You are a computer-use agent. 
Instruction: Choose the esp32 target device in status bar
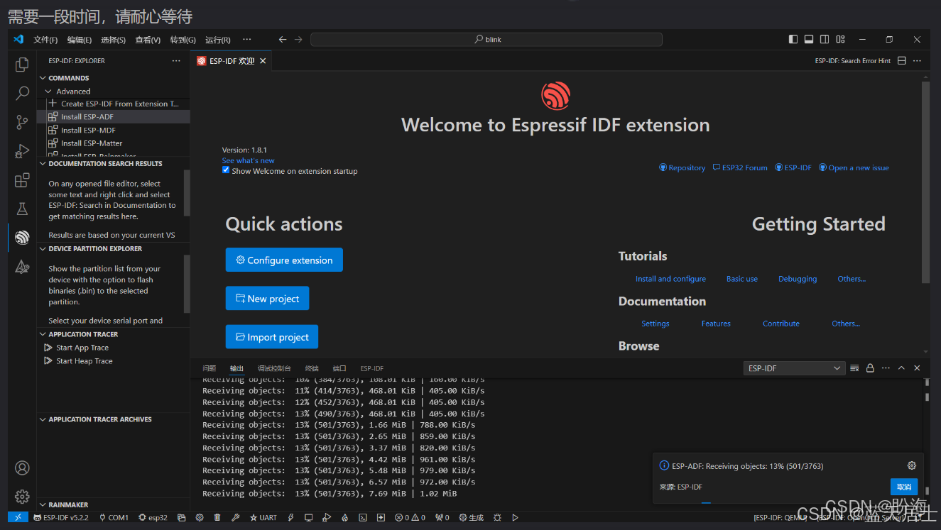[153, 517]
